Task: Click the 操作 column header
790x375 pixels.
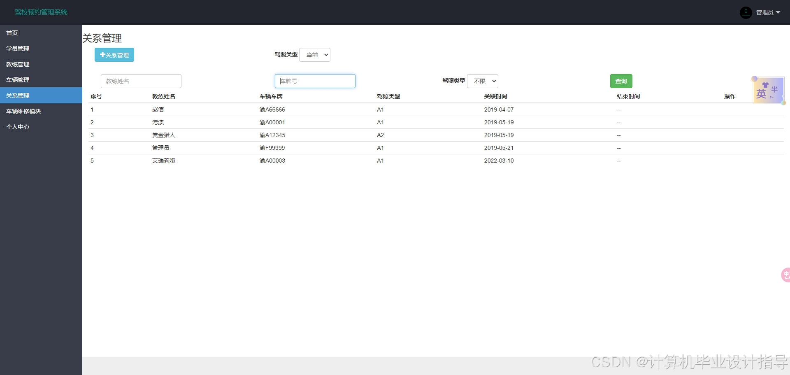Action: pyautogui.click(x=730, y=96)
